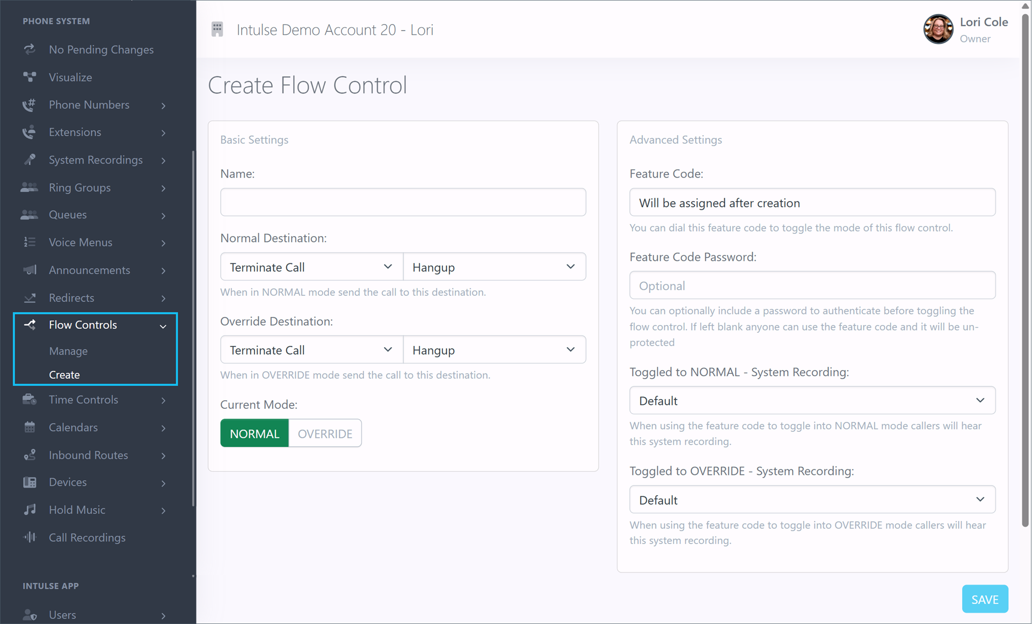The width and height of the screenshot is (1032, 624).
Task: Collapse the Flow Controls menu chevron
Action: pos(163,326)
